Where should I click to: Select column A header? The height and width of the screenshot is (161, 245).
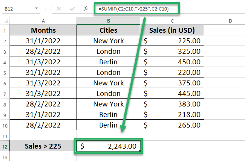(x=43, y=21)
